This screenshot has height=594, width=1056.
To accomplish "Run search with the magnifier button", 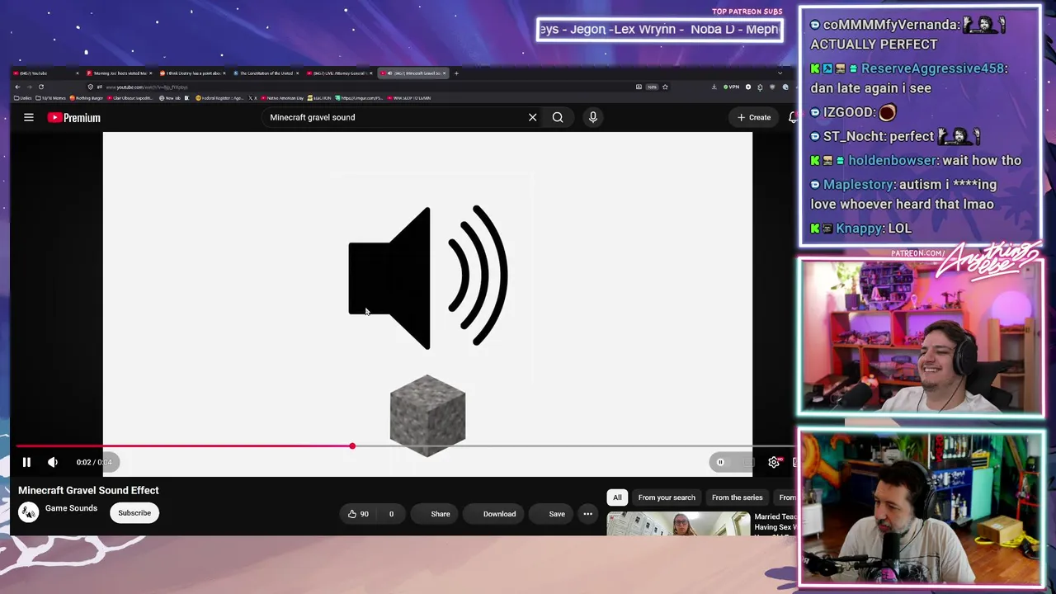I will click(558, 118).
